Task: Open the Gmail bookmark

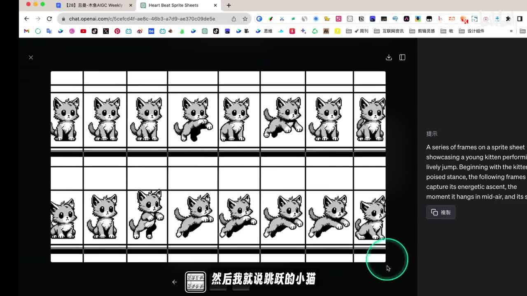Action: [x=27, y=31]
